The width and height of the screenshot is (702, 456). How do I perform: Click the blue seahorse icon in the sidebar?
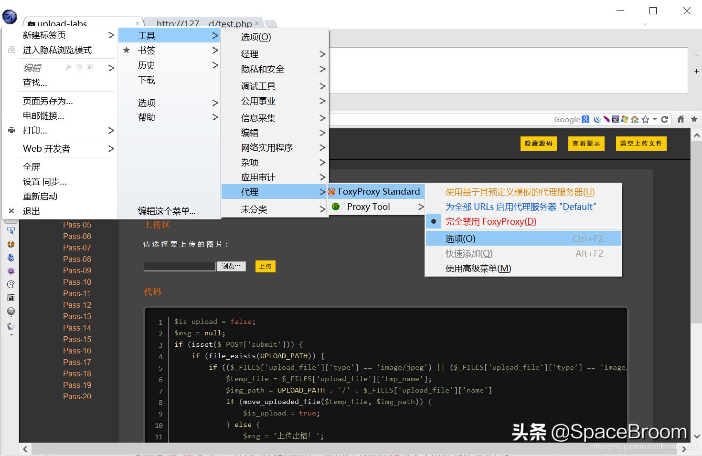11,257
